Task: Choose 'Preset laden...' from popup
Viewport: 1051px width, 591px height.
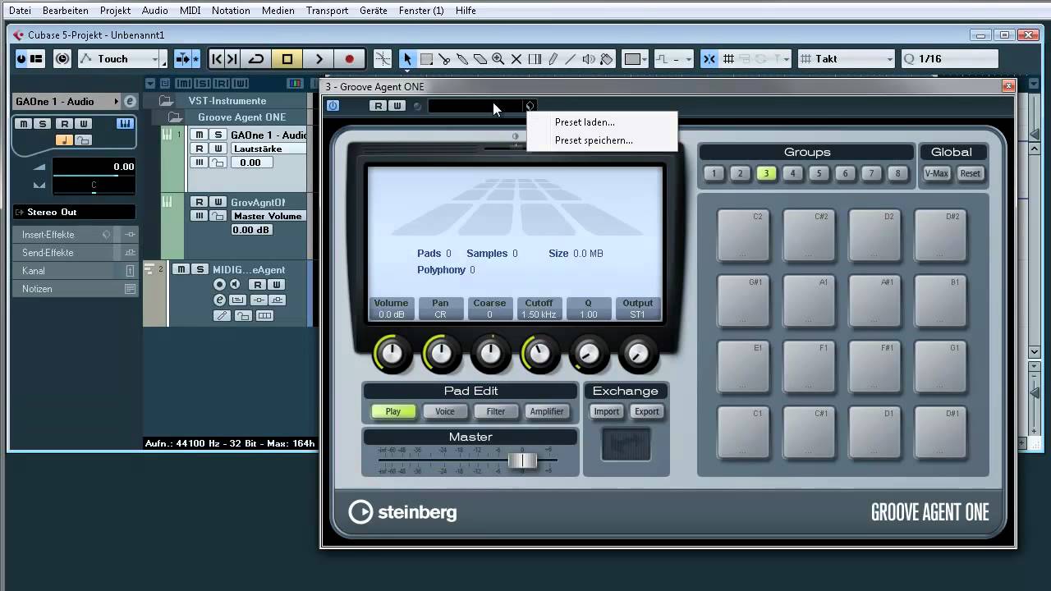Action: [x=602, y=122]
